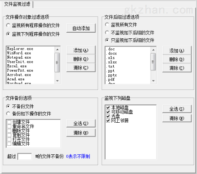This screenshot has width=197, height=174.
Task: Uncheck the 光盘 checkbox
Action: pos(108,116)
